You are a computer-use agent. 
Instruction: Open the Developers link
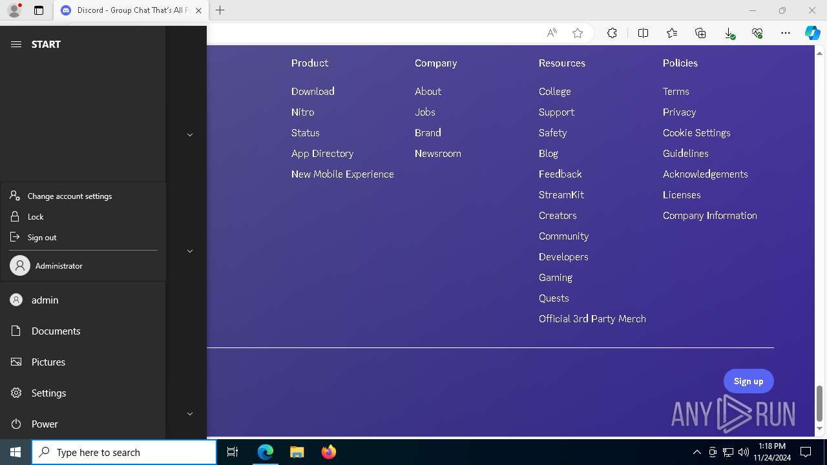(x=563, y=256)
